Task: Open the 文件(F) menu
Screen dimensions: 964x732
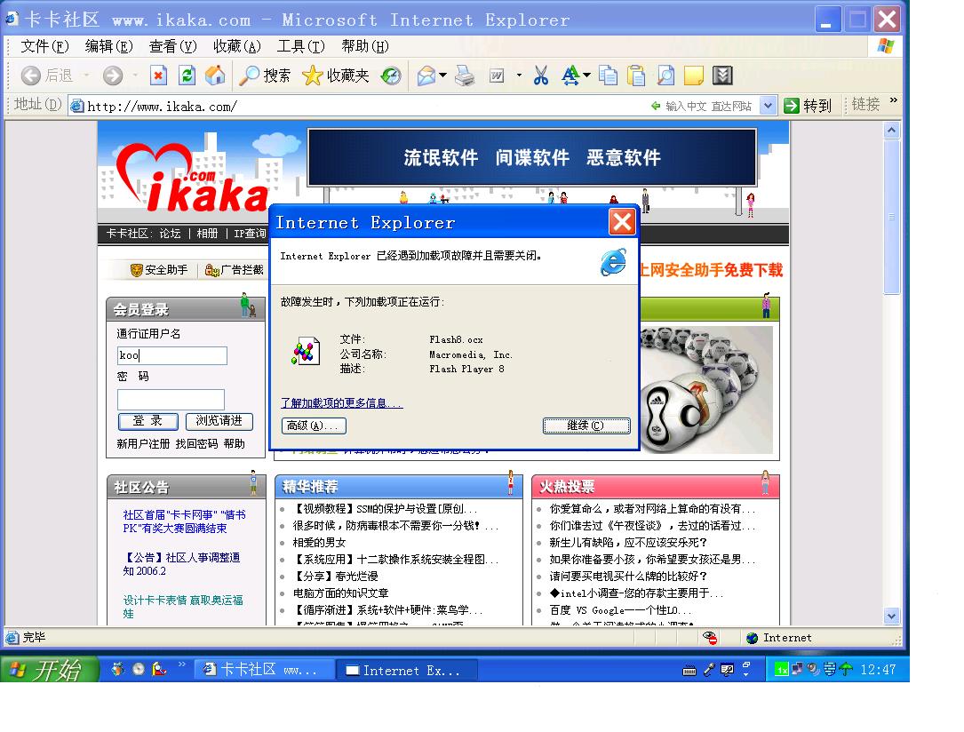Action: pyautogui.click(x=44, y=46)
